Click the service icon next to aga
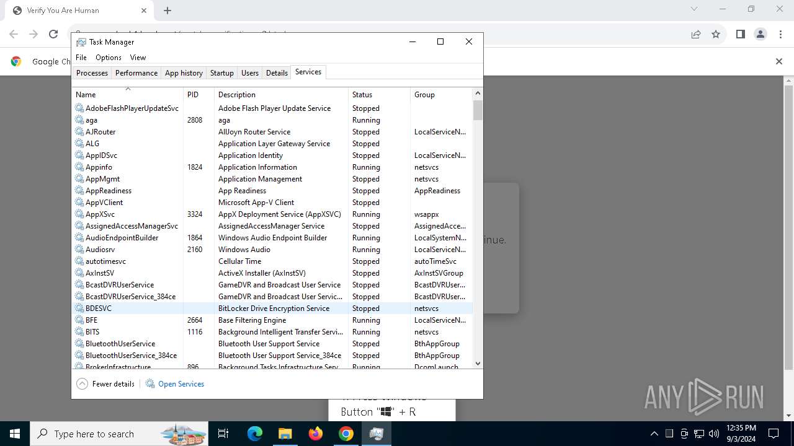The width and height of the screenshot is (794, 446). click(79, 120)
